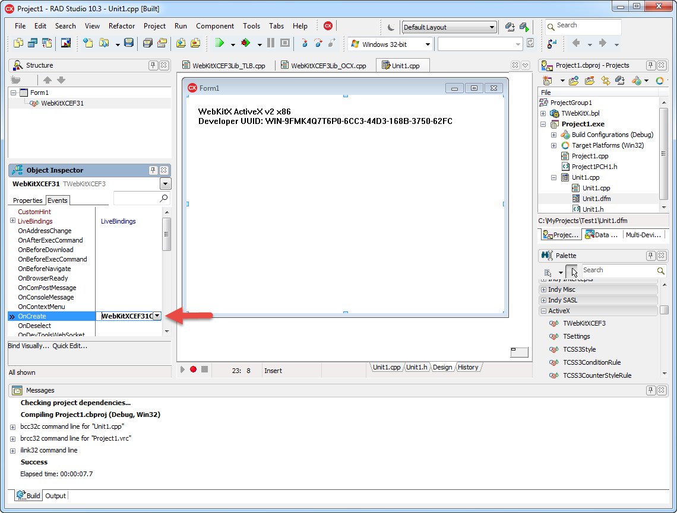Viewport: 677px width, 513px height.
Task: Pin the Object Inspector panel
Action: 153,170
